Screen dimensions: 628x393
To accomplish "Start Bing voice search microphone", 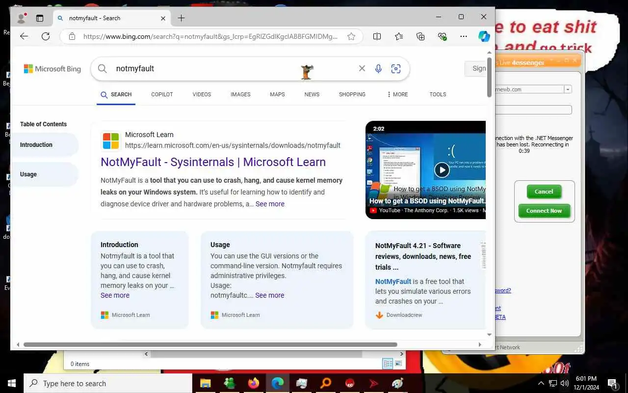I will coord(378,69).
